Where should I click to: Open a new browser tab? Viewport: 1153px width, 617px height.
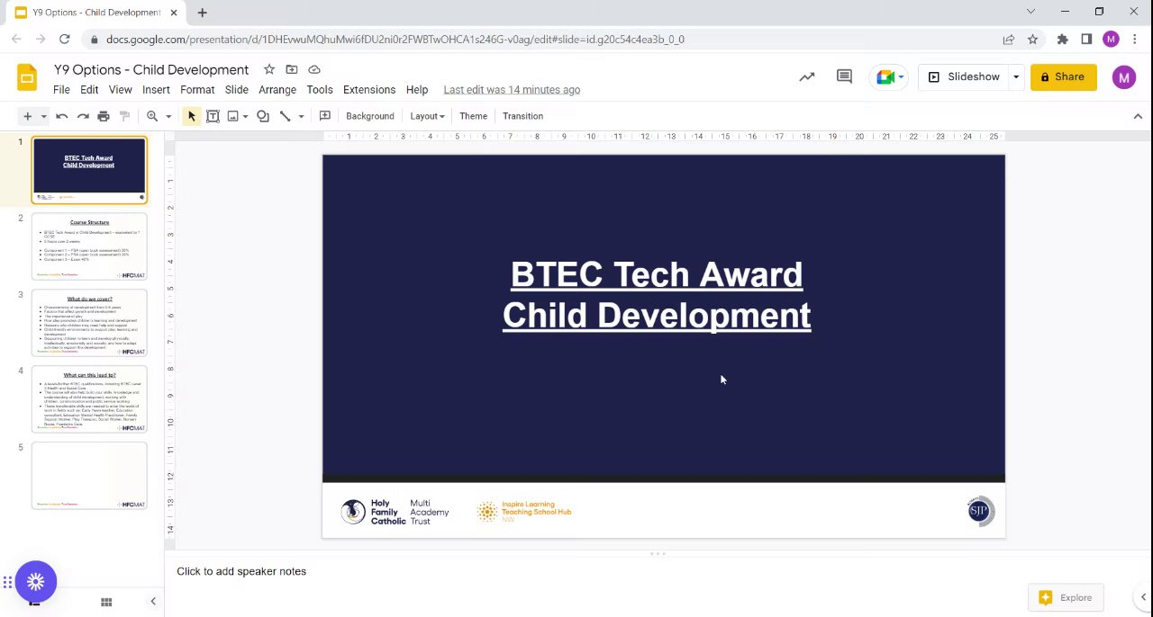point(202,12)
